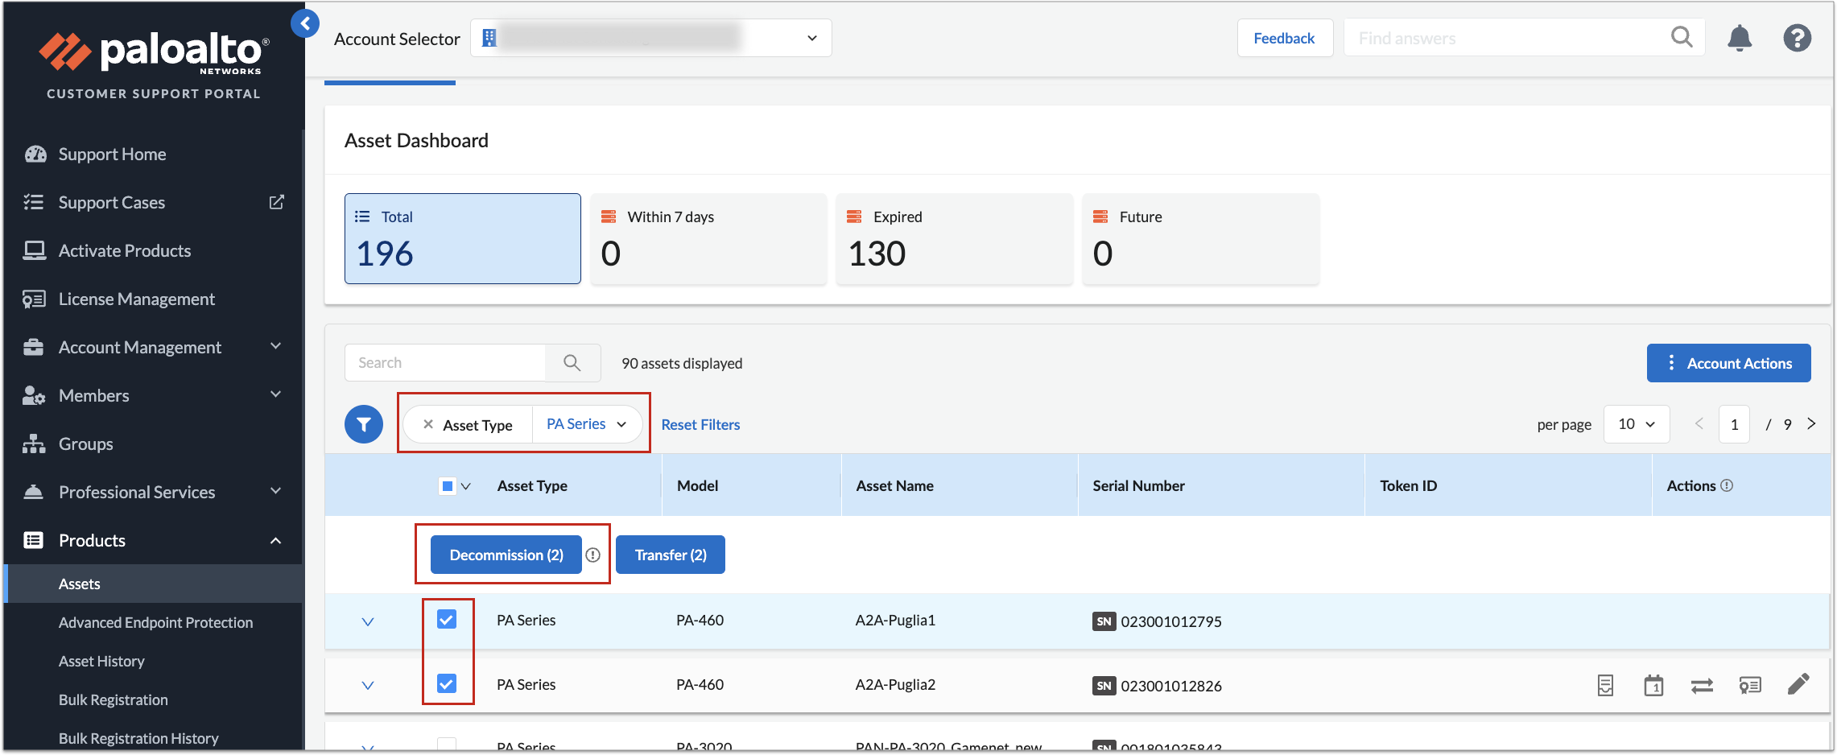Click the calendar icon in A2A-Puglia2 row
This screenshot has height=755, width=1837.
(1653, 686)
